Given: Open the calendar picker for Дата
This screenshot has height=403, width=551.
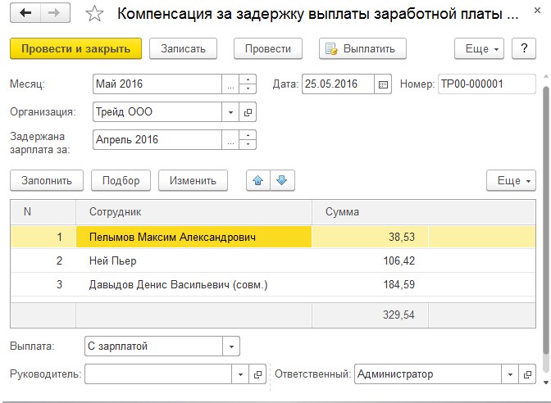Looking at the screenshot, I should [x=383, y=84].
